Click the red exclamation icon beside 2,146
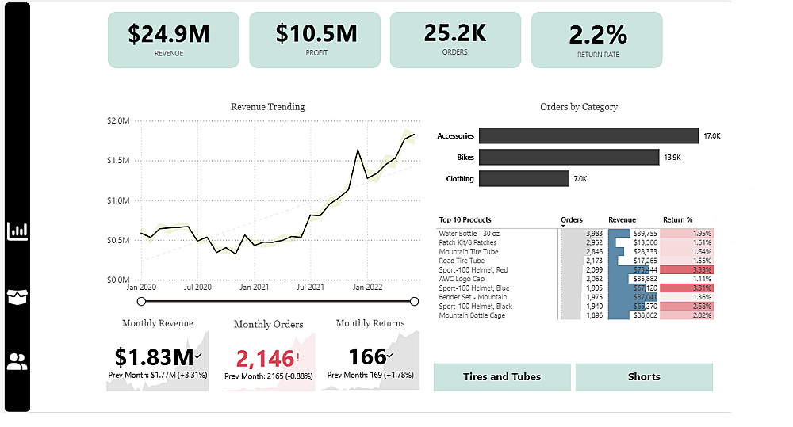The width and height of the screenshot is (793, 427). (x=298, y=357)
